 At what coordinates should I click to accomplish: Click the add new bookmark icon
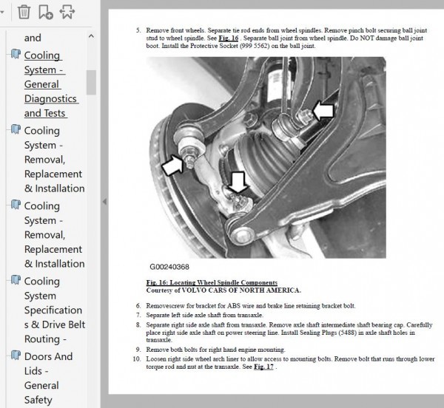[x=46, y=12]
